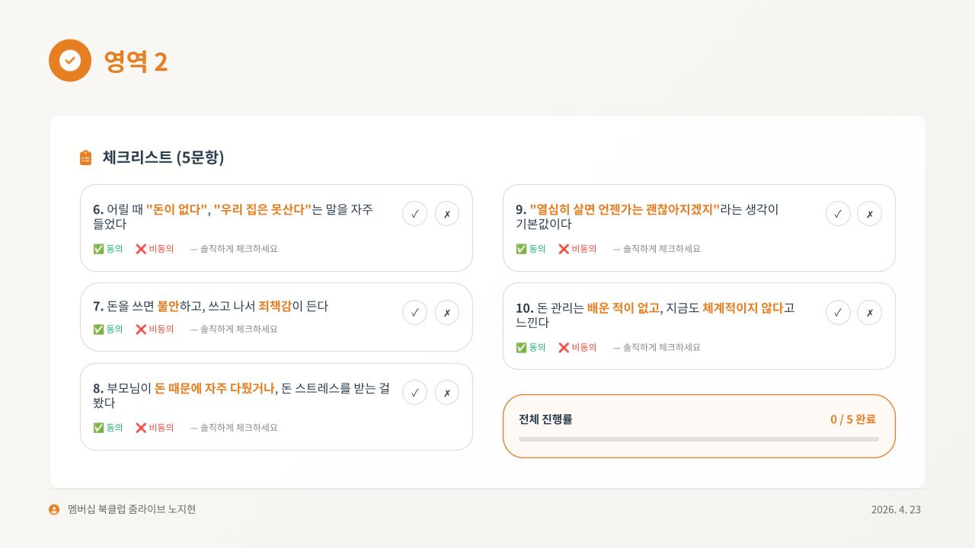Click the orange checkmark badge beside 영역 2
Viewport: 975px width, 548px height.
coord(70,60)
